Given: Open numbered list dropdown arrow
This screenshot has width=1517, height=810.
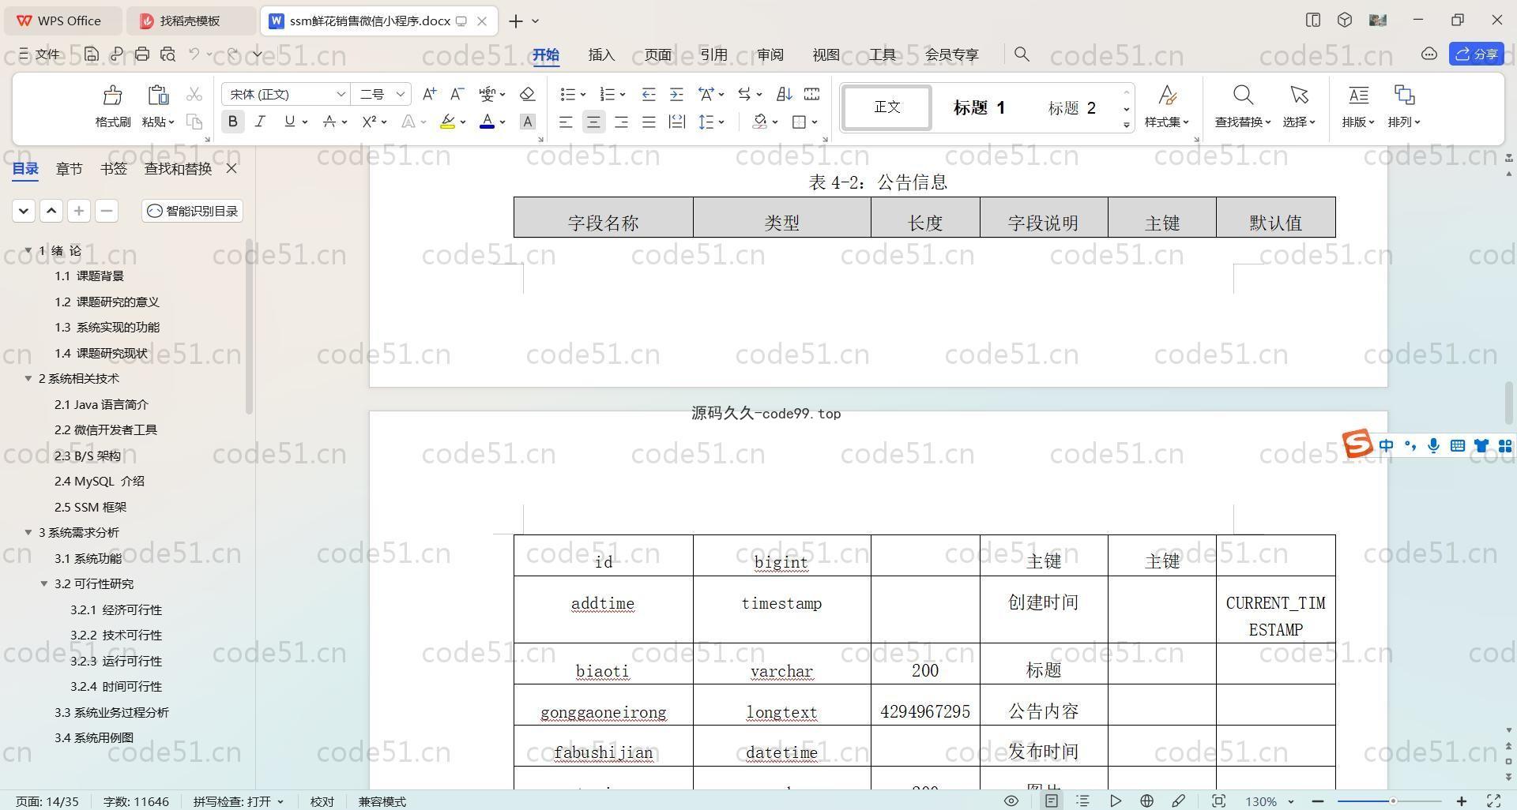Looking at the screenshot, I should coord(623,95).
